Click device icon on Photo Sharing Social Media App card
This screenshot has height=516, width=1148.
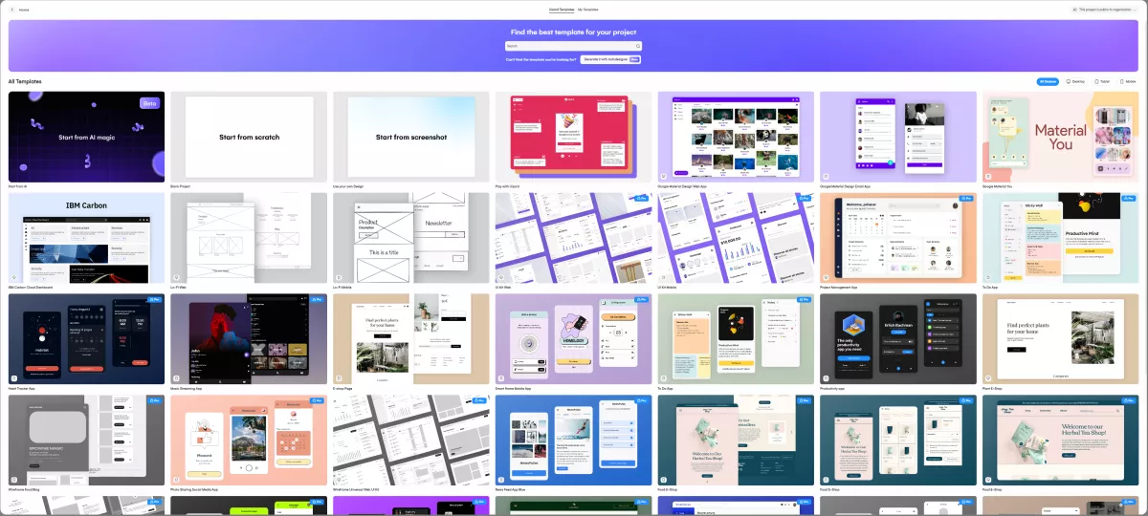[x=177, y=480]
